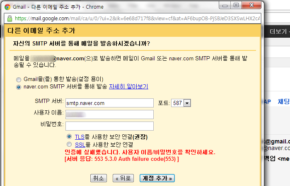Screen dimensions: 290x186
Task: Open the TLS help link
Action: tap(80, 137)
